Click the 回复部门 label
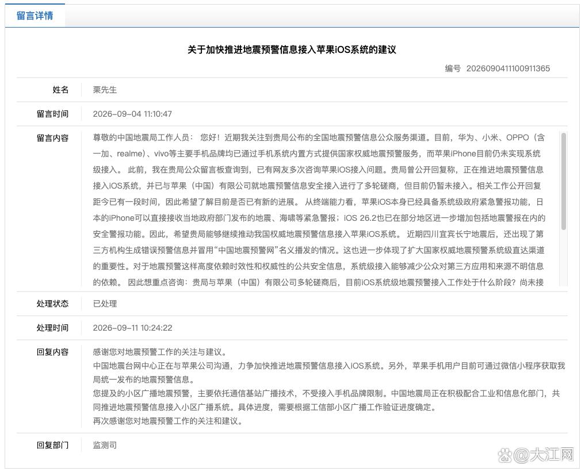This screenshot has width=585, height=475. [52, 445]
